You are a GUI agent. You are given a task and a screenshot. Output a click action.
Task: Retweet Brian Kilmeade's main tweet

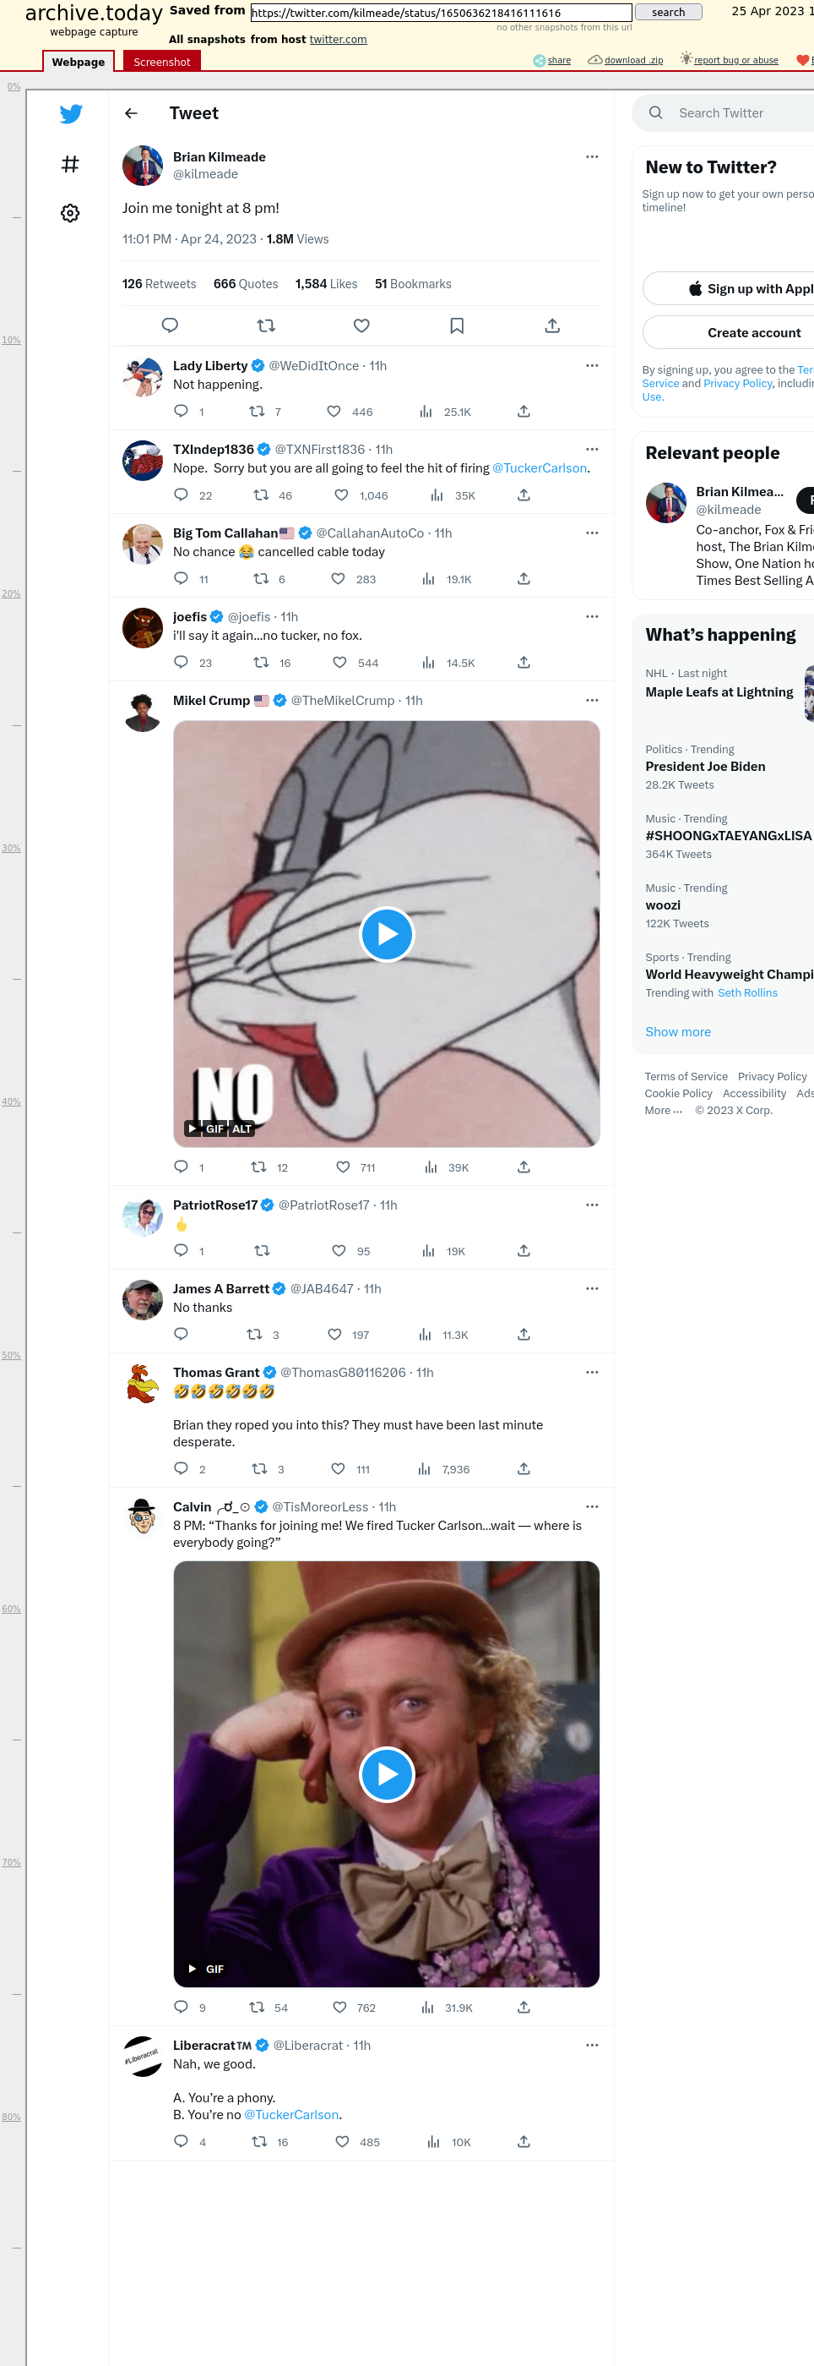[266, 325]
